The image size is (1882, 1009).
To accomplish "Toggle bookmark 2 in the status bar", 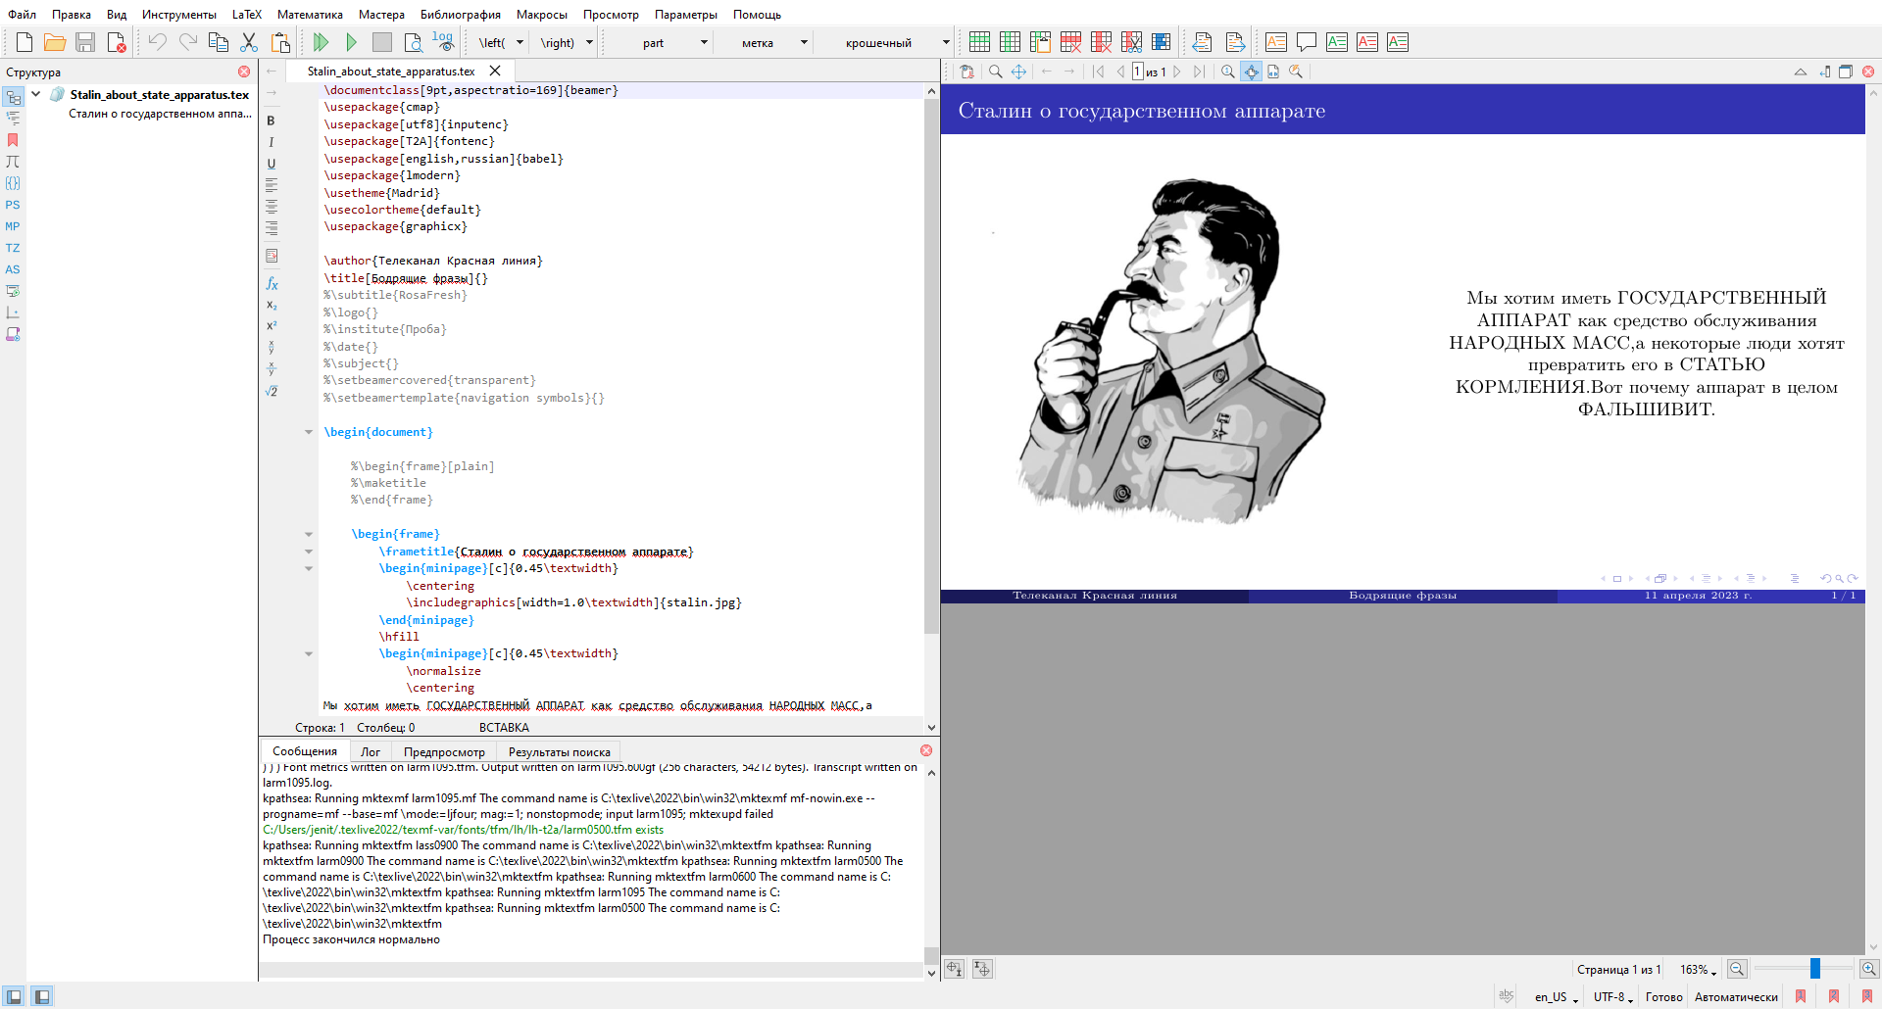I will click(1834, 996).
